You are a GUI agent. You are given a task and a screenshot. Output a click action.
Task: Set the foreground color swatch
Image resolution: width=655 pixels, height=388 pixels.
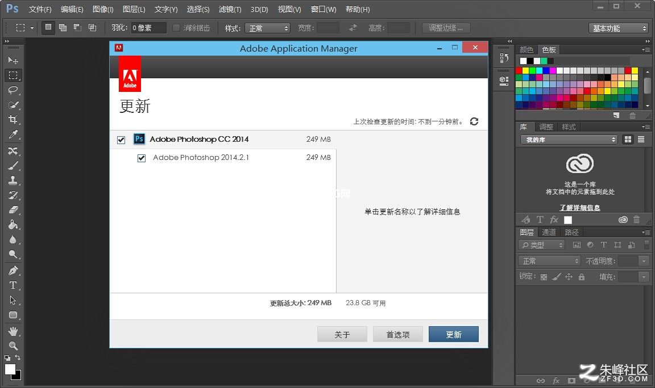(x=10, y=369)
